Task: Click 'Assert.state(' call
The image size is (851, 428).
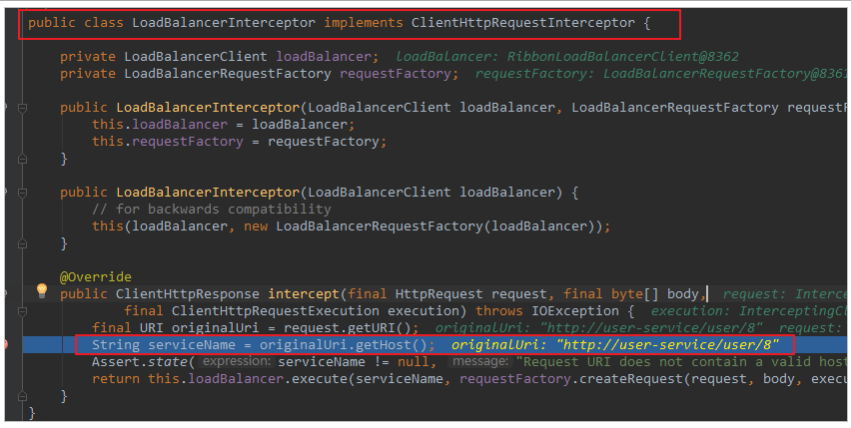Action: [143, 362]
